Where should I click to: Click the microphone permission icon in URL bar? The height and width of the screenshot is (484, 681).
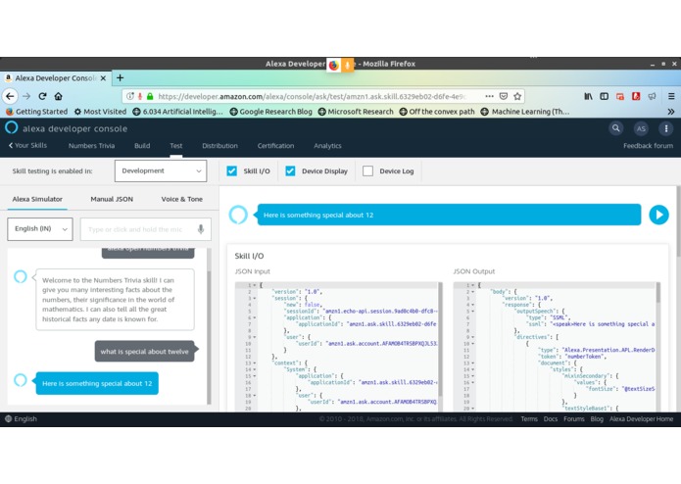point(140,96)
